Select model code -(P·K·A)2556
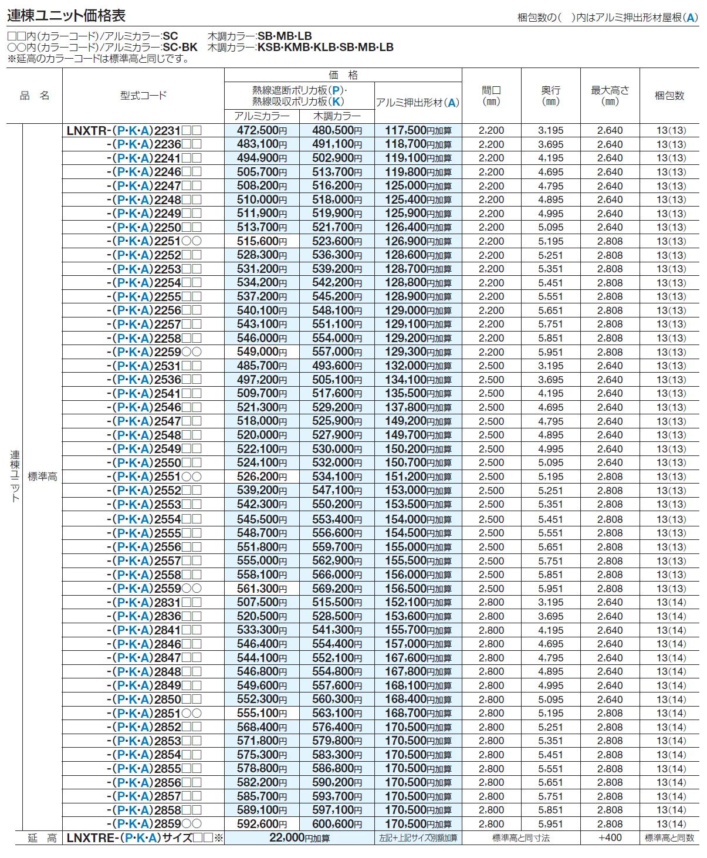The image size is (707, 858). (x=154, y=547)
